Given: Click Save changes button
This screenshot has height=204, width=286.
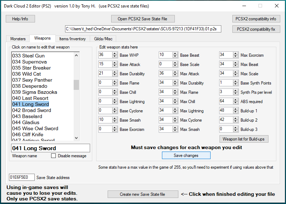Looking at the screenshot, I should (x=186, y=155).
